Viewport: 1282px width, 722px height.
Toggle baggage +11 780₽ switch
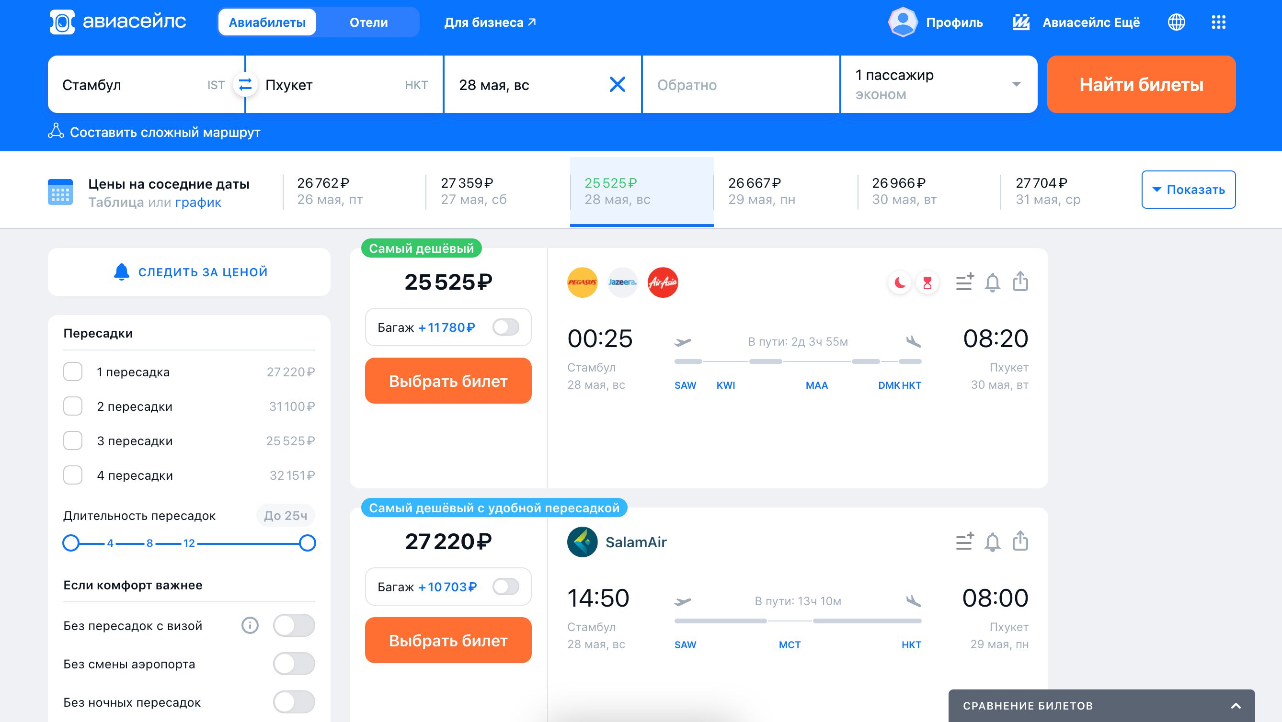coord(505,327)
